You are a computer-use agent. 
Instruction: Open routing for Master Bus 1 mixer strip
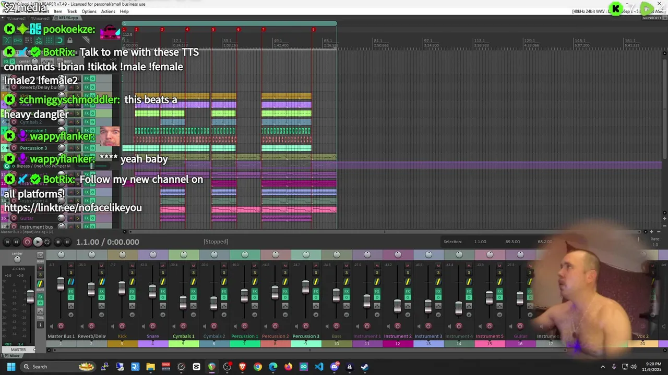pos(71,282)
